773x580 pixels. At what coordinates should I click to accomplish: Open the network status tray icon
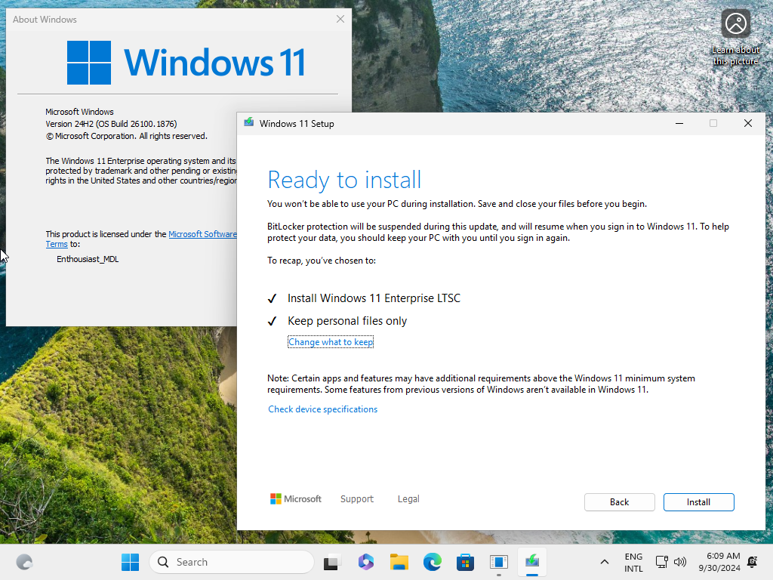661,562
